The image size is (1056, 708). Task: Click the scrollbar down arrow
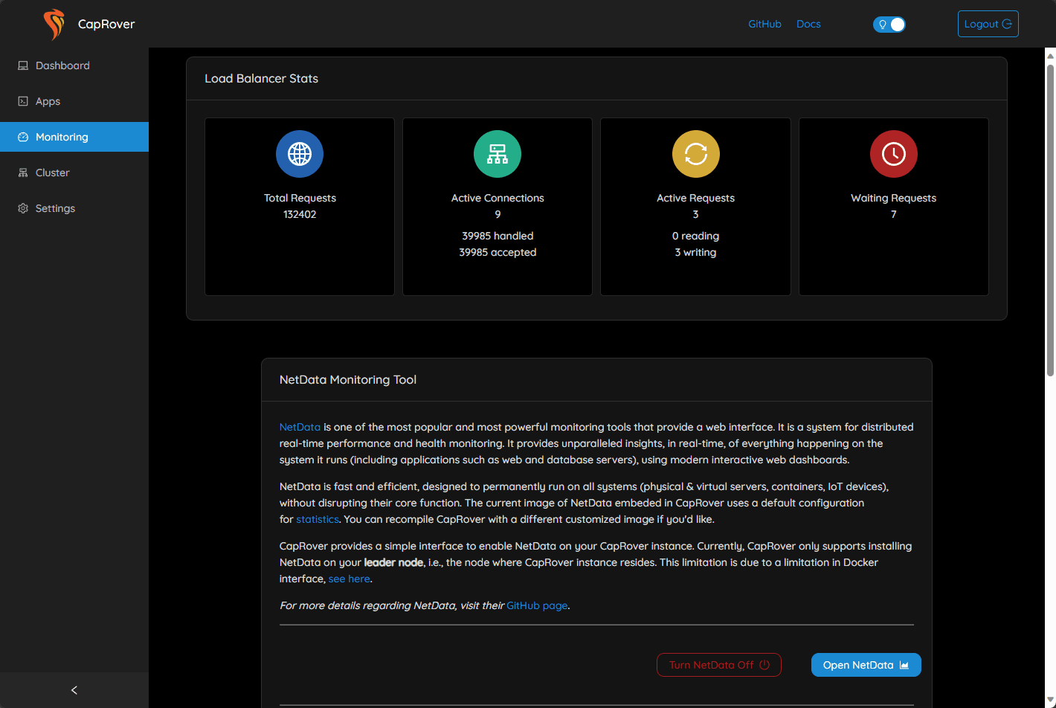click(x=1050, y=700)
